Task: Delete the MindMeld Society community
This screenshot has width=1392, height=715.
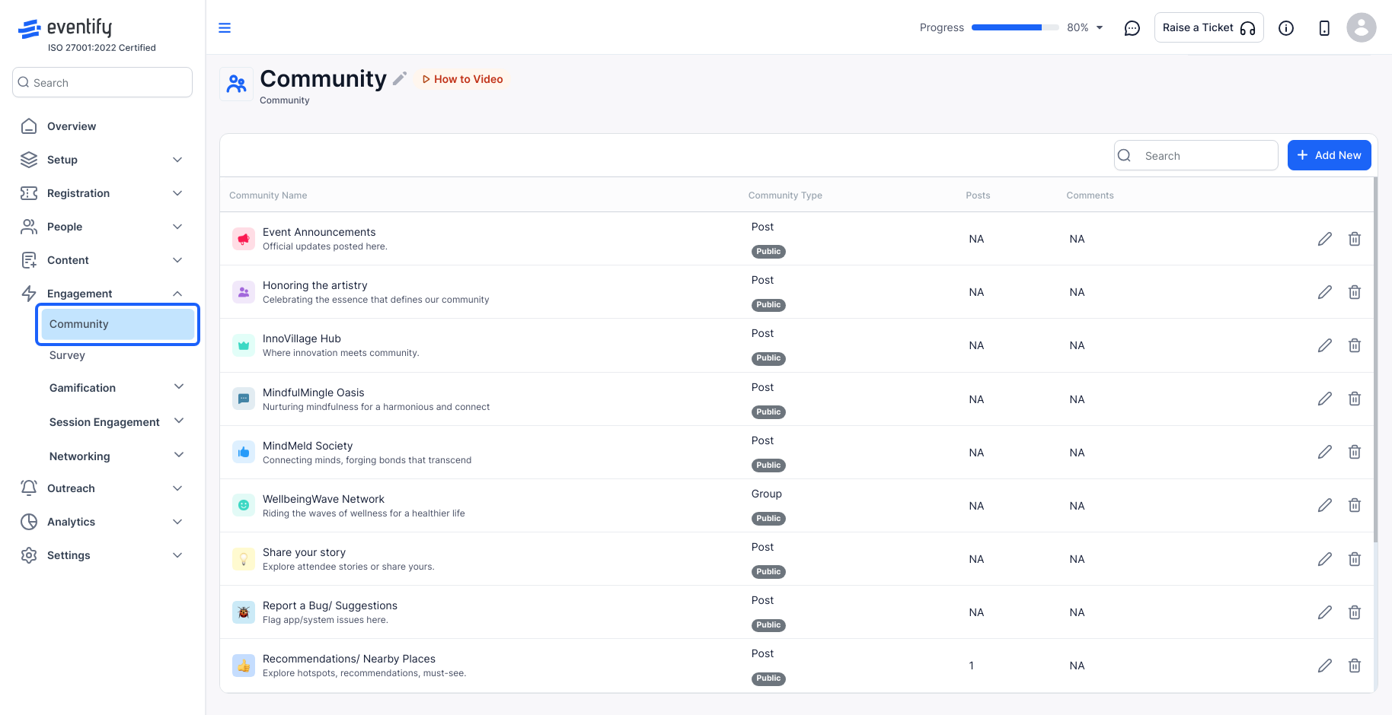Action: point(1355,452)
